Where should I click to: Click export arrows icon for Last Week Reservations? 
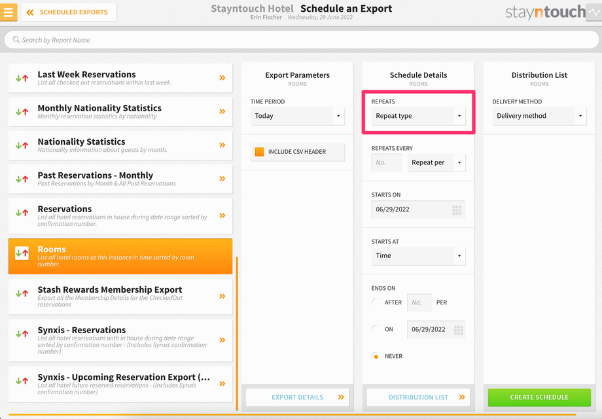tap(22, 78)
